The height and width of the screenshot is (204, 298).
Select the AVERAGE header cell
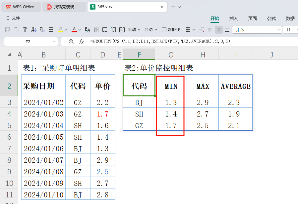pyautogui.click(x=236, y=86)
